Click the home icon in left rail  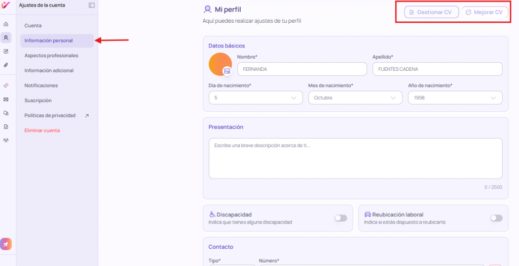[6, 24]
